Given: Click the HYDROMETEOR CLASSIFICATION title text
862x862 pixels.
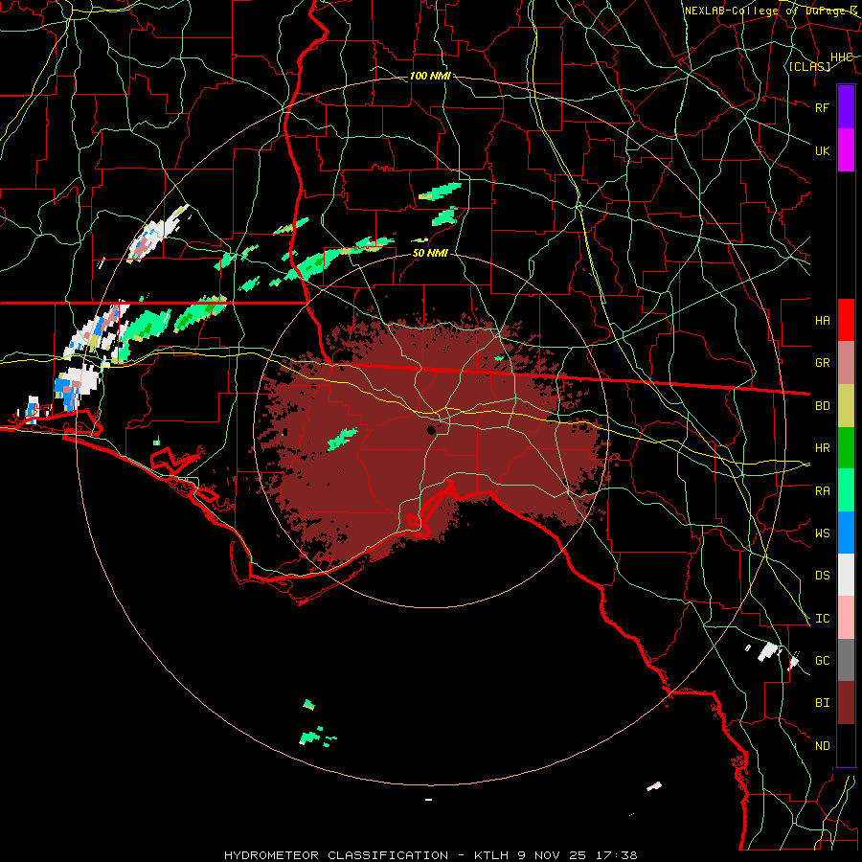Looking at the screenshot, I should click(336, 855).
